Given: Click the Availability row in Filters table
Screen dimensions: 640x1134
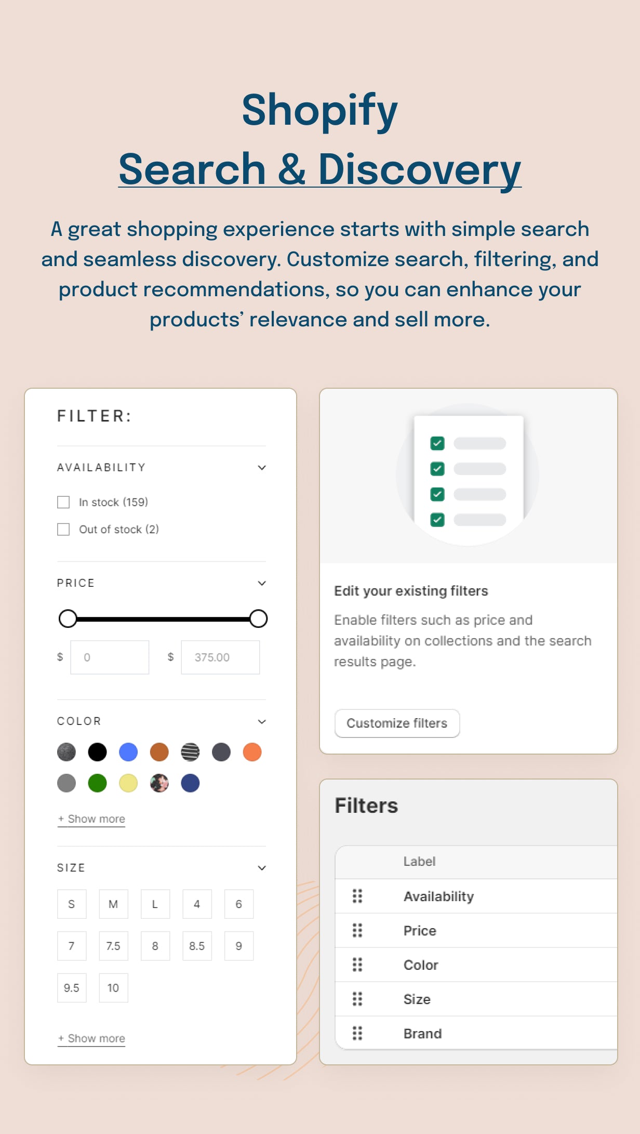Looking at the screenshot, I should pos(476,896).
